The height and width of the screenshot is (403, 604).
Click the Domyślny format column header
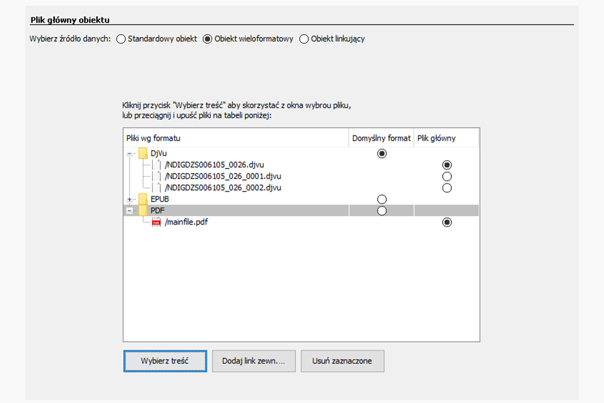pyautogui.click(x=381, y=138)
